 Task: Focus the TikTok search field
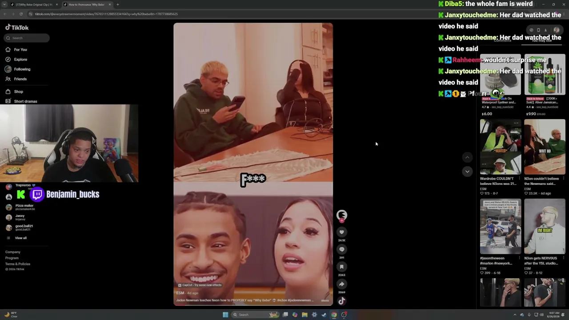point(28,38)
